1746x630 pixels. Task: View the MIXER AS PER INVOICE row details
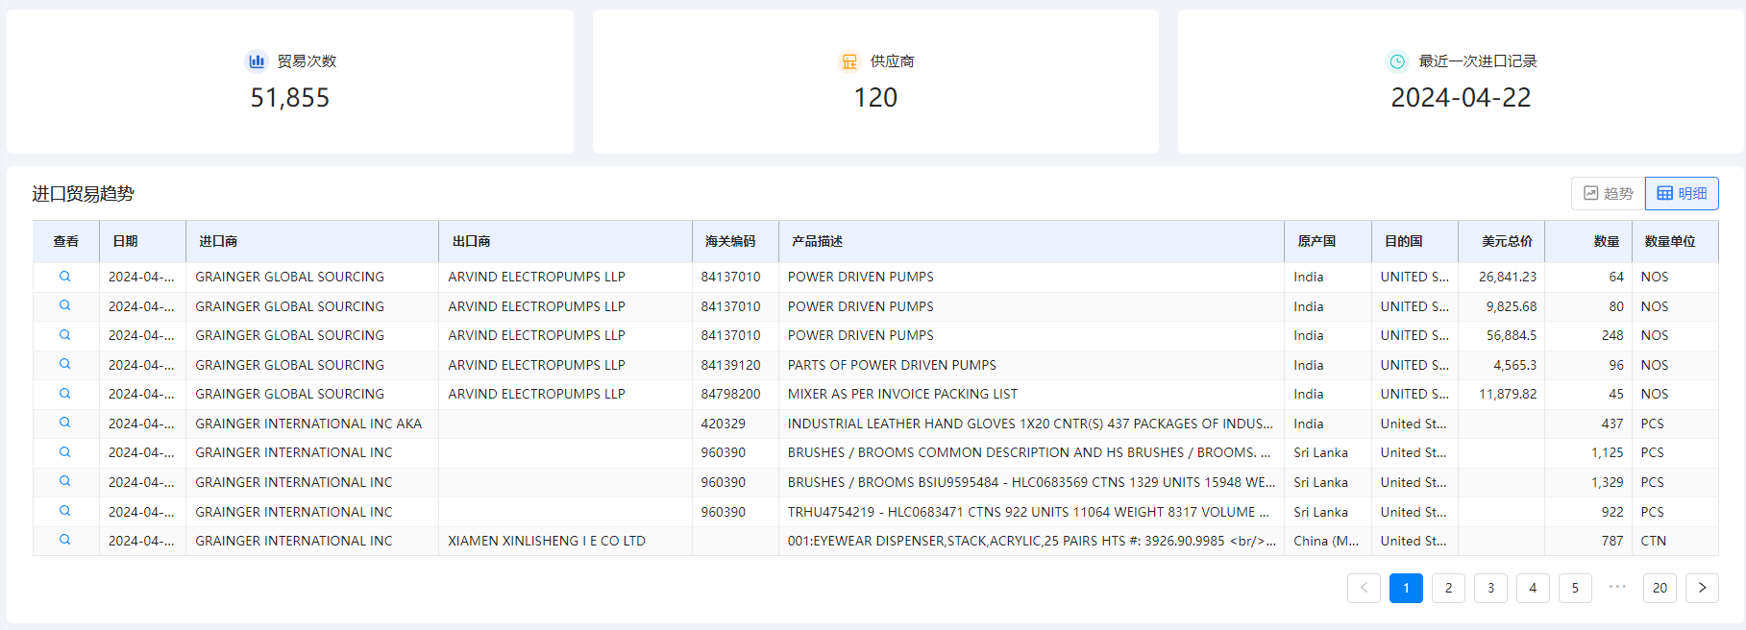point(65,394)
